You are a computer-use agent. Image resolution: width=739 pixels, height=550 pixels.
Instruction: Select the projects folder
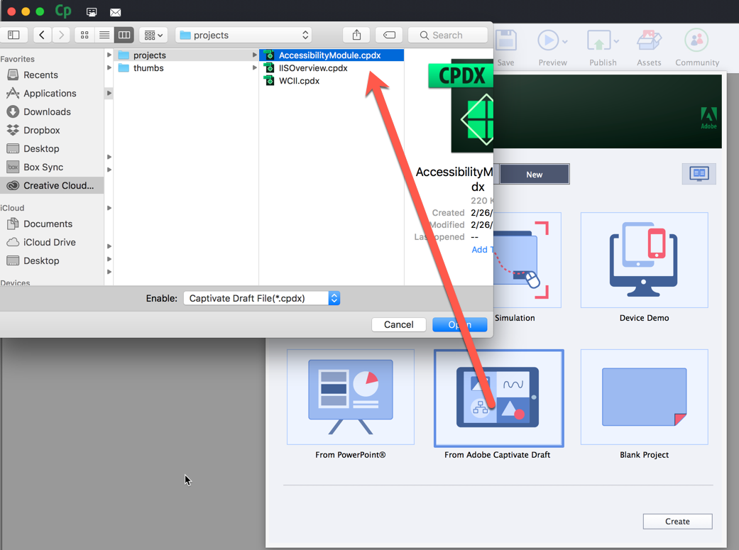click(186, 55)
